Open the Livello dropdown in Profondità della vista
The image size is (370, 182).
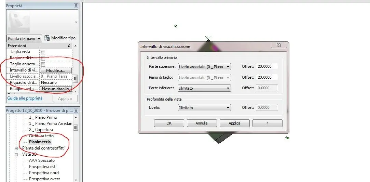(x=204, y=107)
